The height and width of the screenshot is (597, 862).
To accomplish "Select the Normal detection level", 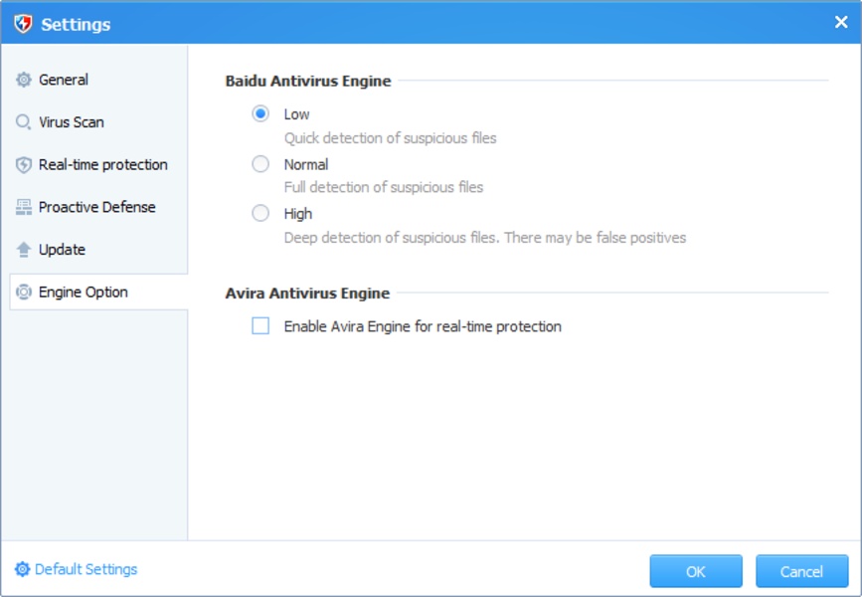I will [260, 164].
